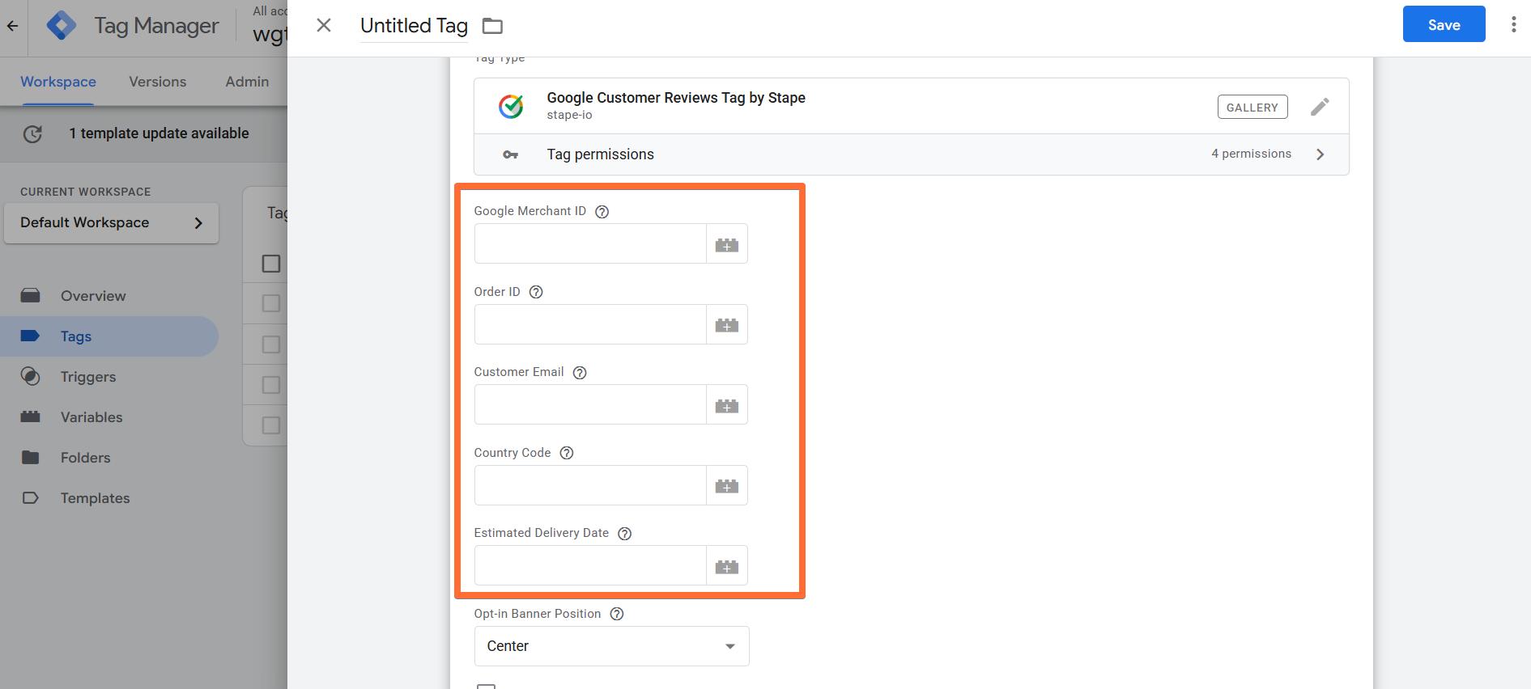The image size is (1531, 689).
Task: Click the Google Customer Reviews tag logo
Action: click(x=511, y=106)
